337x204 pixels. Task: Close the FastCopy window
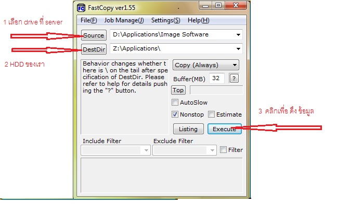pos(236,5)
